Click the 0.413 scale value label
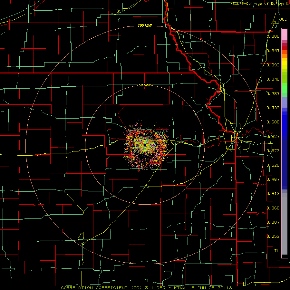Screen dimensions: 290x290 [x=273, y=194]
